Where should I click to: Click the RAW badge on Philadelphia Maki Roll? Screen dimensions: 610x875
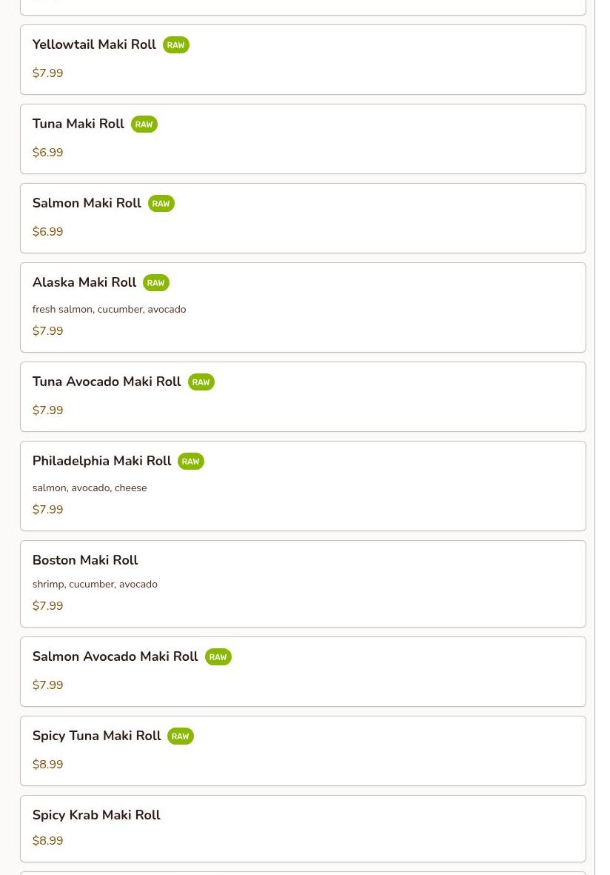click(x=191, y=462)
